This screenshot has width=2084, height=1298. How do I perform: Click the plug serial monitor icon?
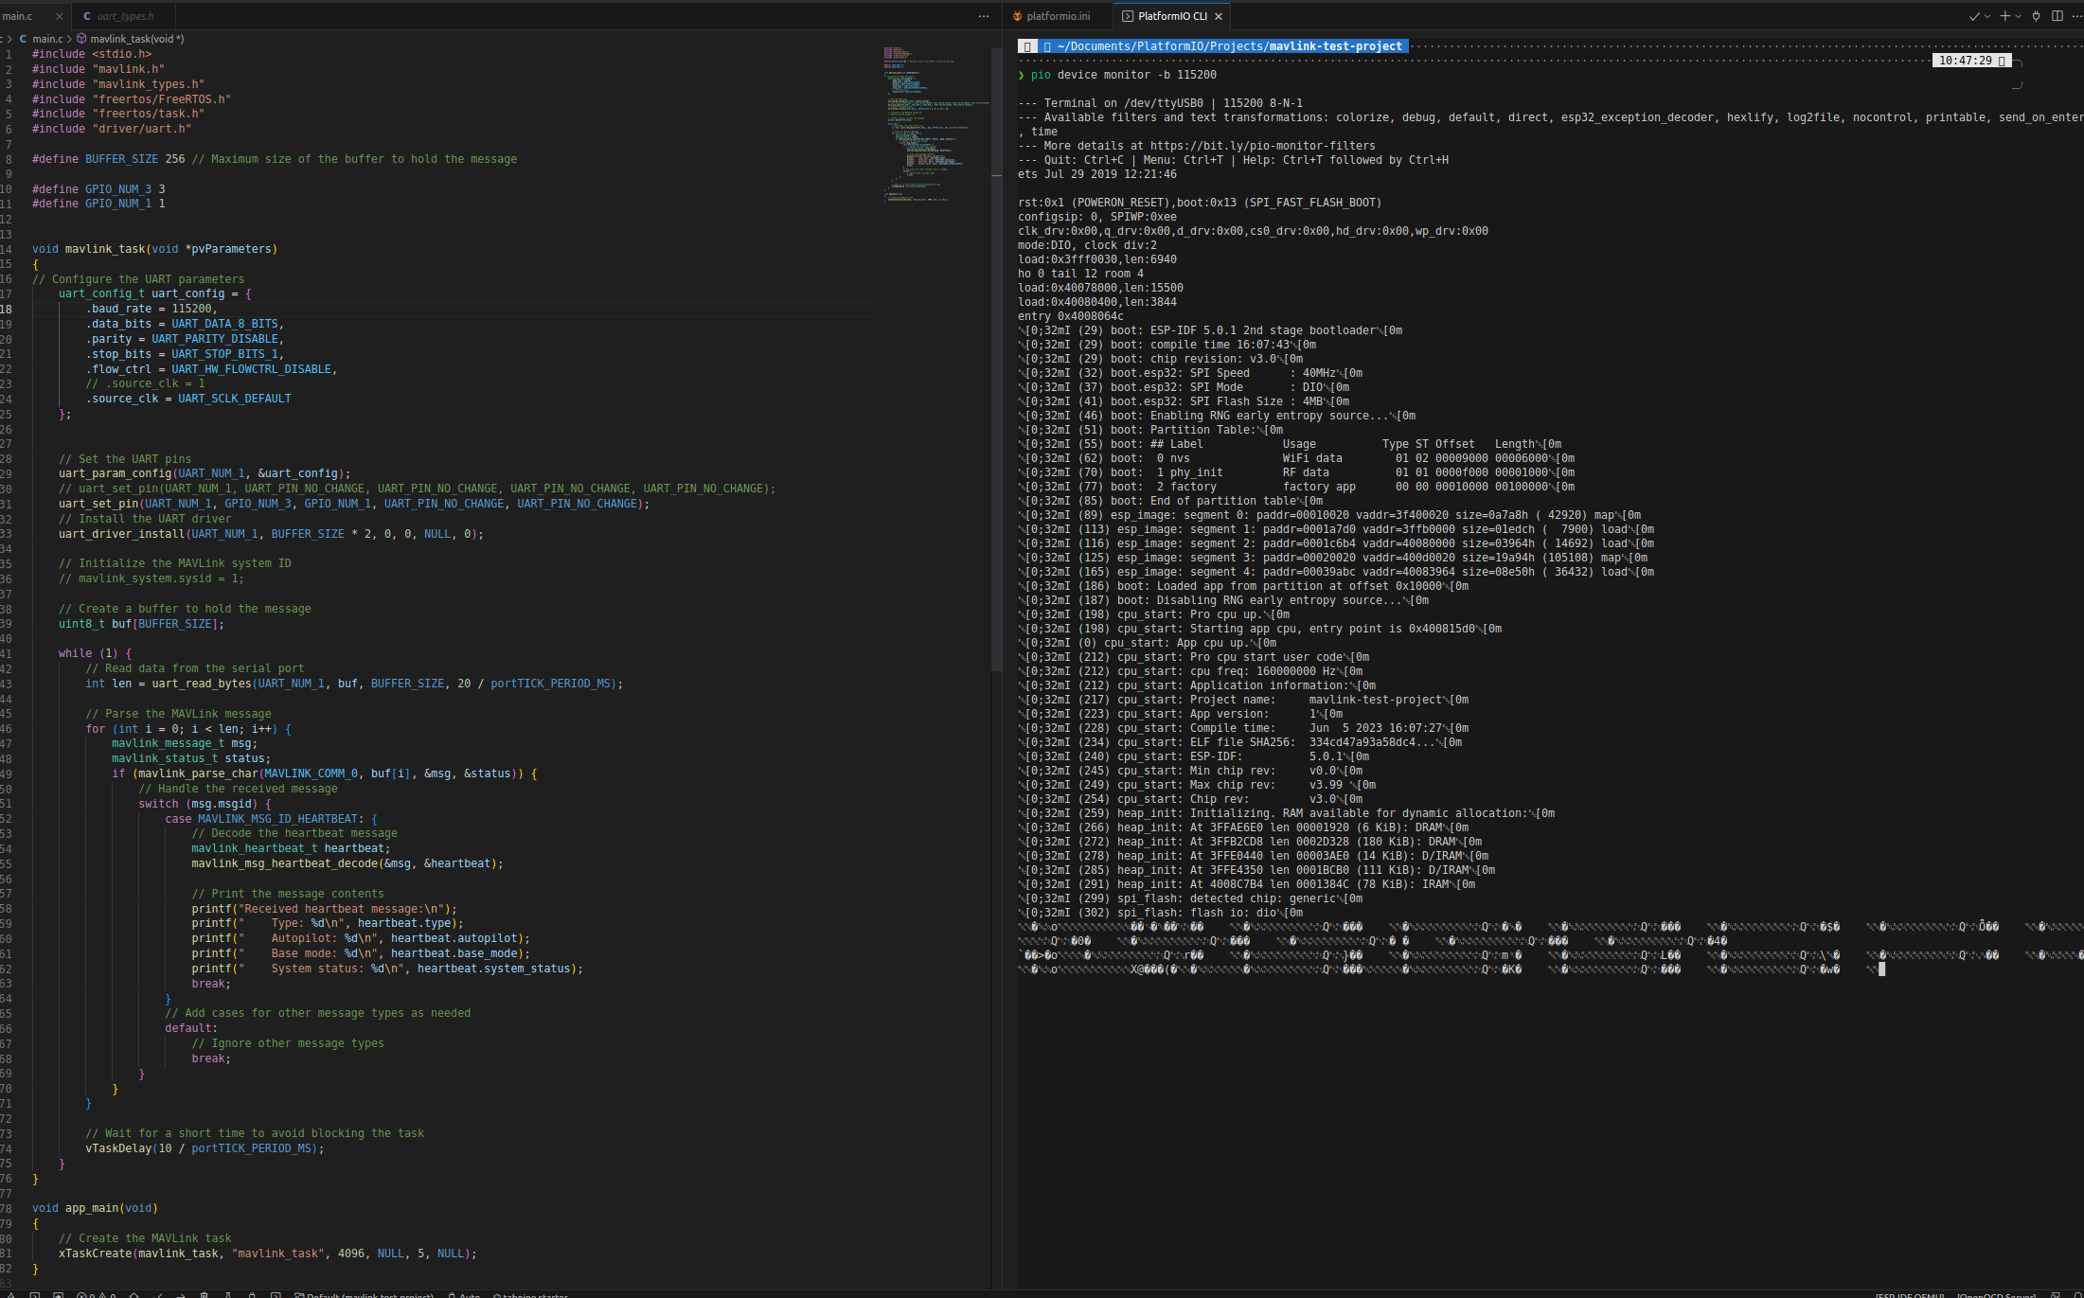pyautogui.click(x=2036, y=16)
